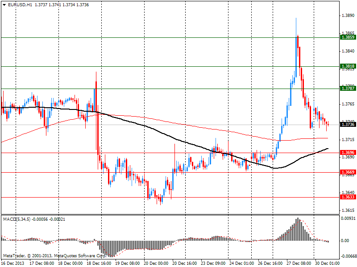Click the -0.00668 MACD scale value
Viewport: 357px width, 267px height.
348,256
